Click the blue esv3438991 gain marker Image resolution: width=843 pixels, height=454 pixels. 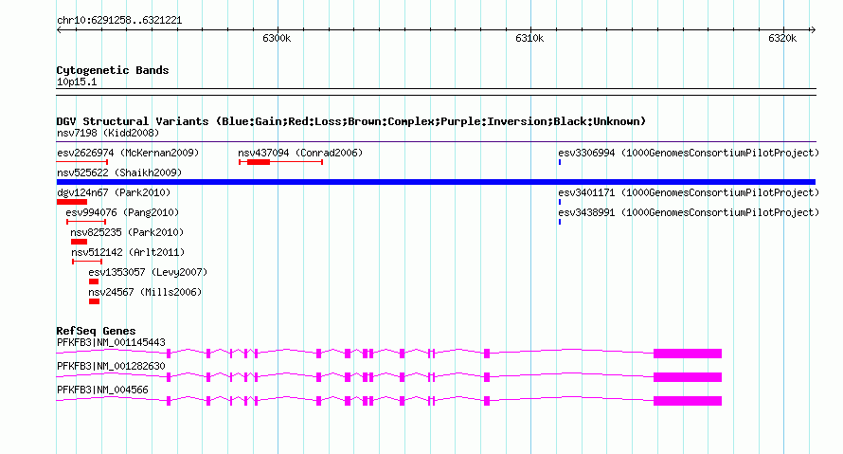560,222
